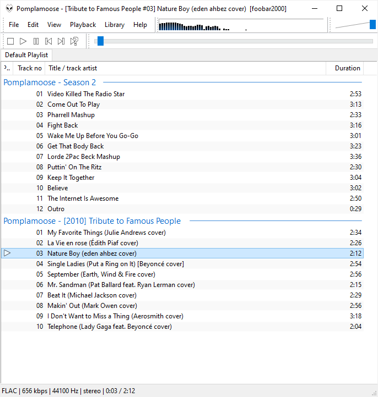Open the Playback menu
378x397 pixels.
click(83, 25)
